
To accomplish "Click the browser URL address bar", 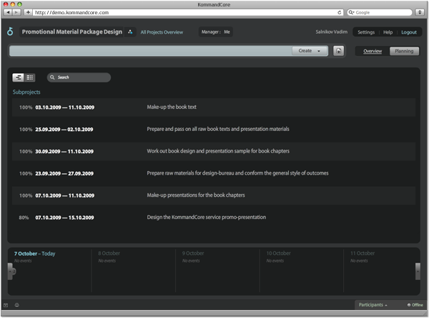I will [x=187, y=12].
